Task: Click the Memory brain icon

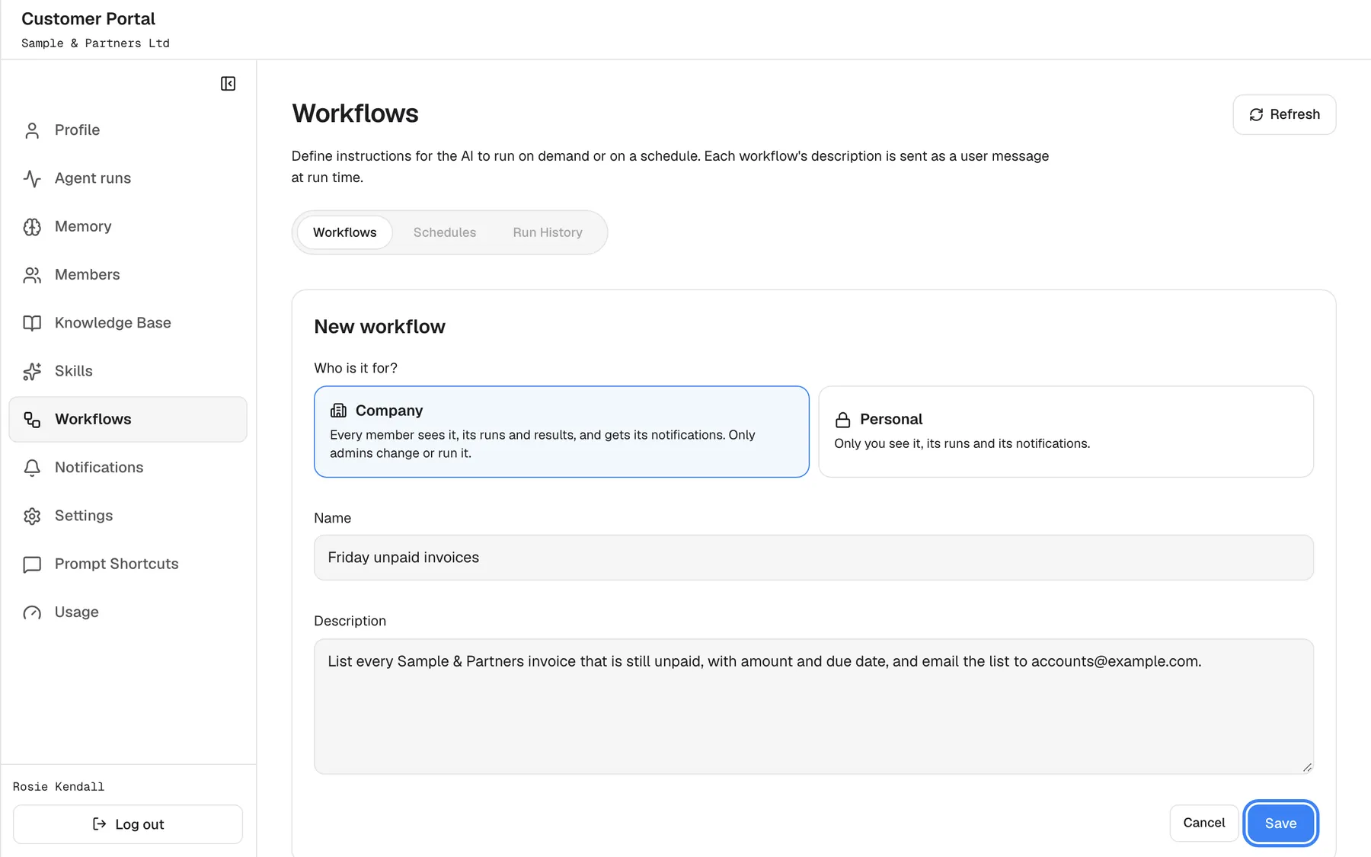Action: point(32,226)
